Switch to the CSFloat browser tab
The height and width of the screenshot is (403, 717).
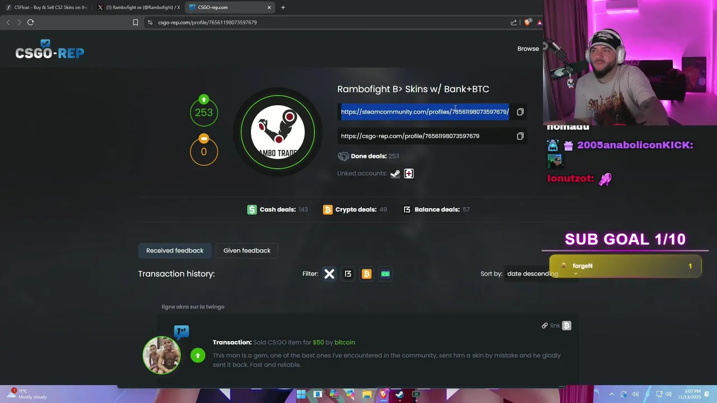click(48, 7)
